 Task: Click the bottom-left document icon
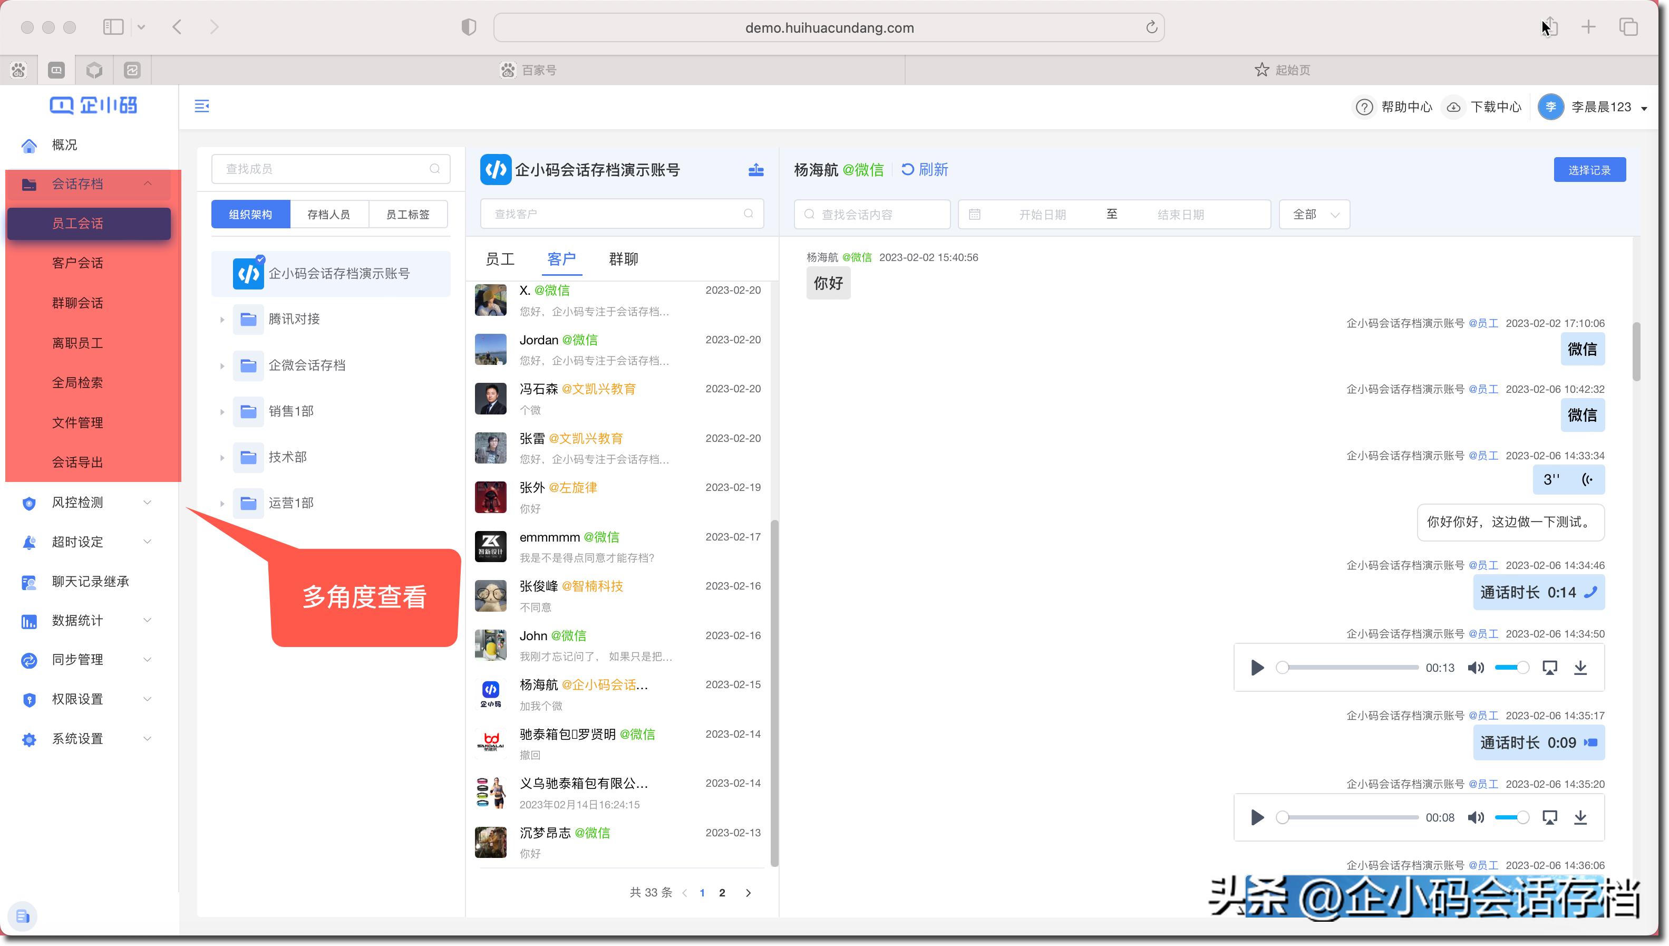point(23,916)
